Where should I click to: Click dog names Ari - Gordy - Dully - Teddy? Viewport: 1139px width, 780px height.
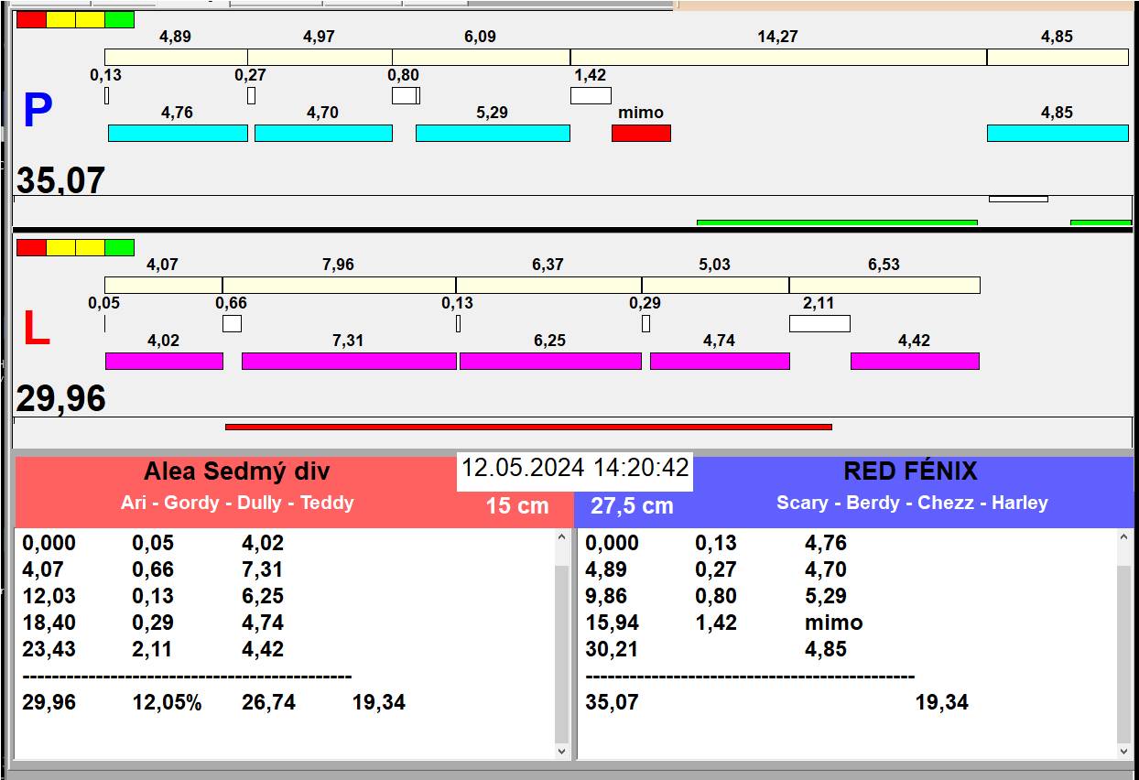coord(237,503)
